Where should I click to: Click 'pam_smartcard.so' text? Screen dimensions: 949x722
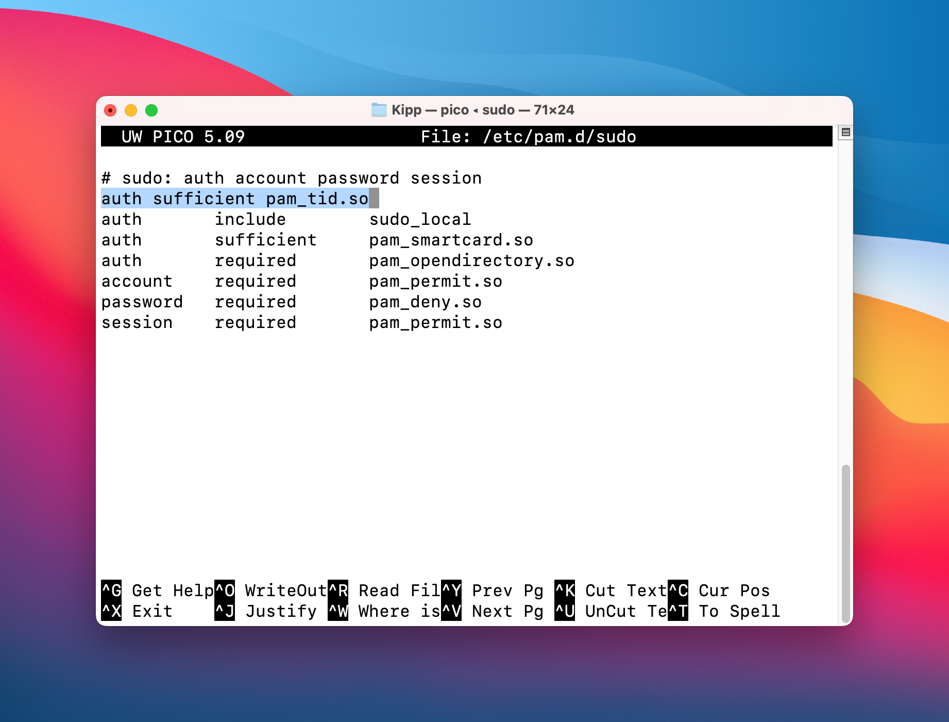(451, 240)
